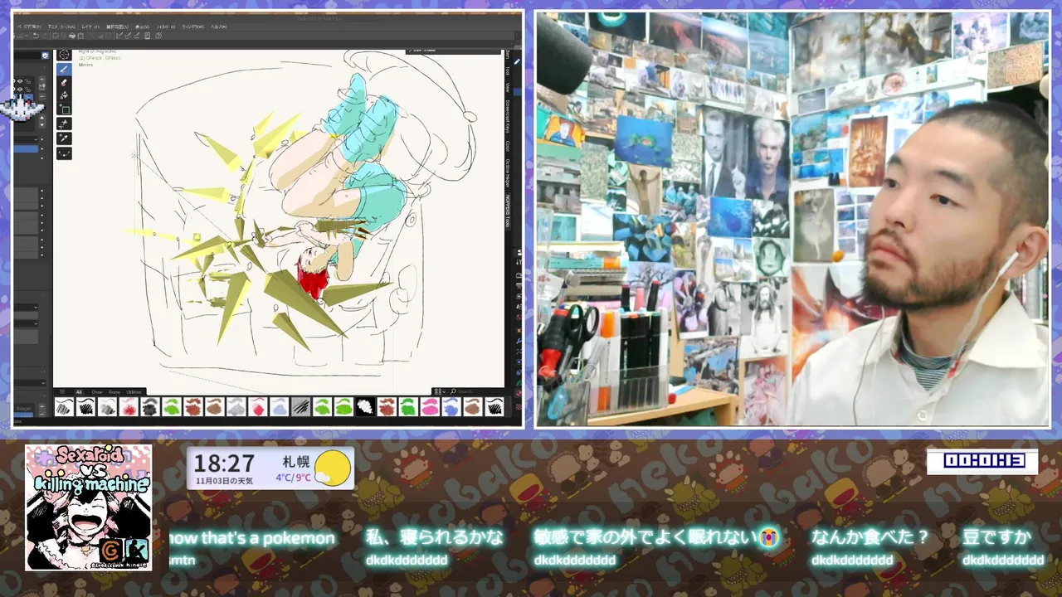Viewport: 1062px width, 597px height.
Task: Toggle the lock on the second layer
Action: (x=27, y=90)
